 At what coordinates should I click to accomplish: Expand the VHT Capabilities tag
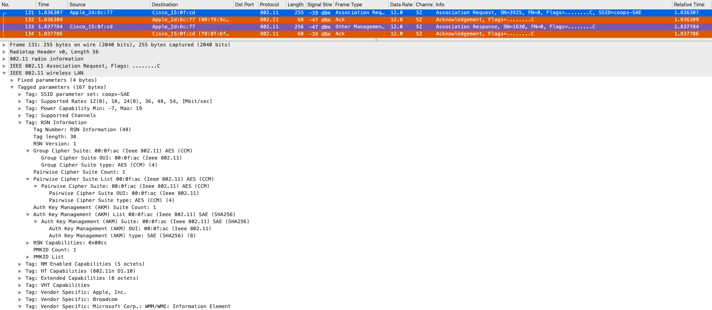20,285
